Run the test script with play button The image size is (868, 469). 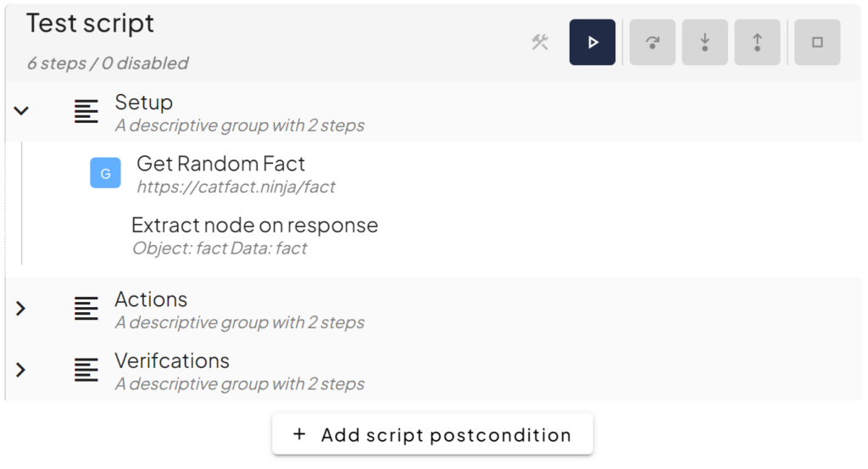[x=593, y=42]
